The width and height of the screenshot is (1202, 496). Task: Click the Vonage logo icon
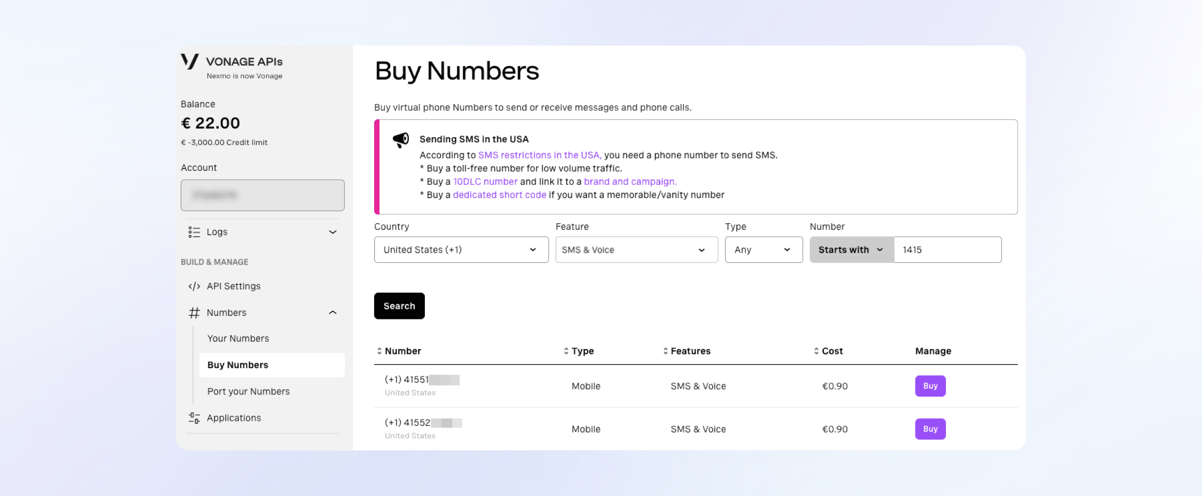(x=190, y=62)
